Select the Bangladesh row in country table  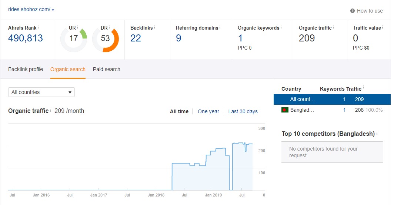coord(332,110)
